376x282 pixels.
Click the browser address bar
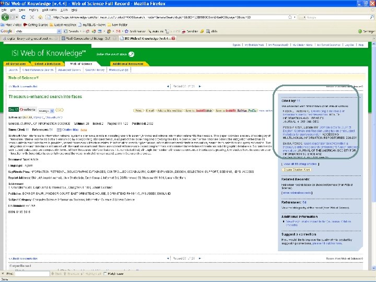[x=168, y=17]
